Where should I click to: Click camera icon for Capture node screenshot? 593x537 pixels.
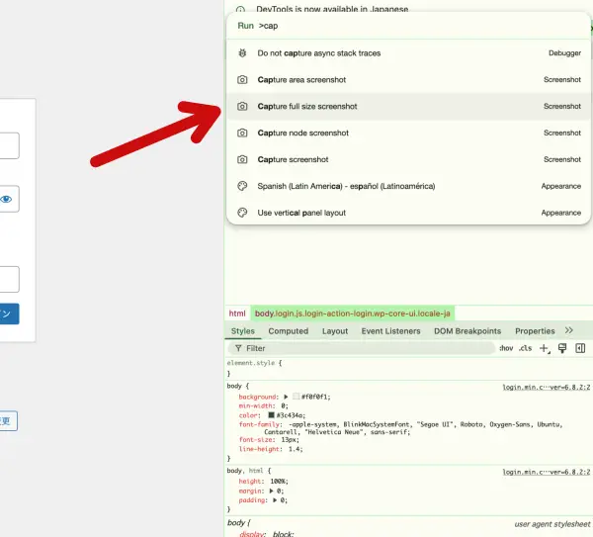tap(242, 133)
